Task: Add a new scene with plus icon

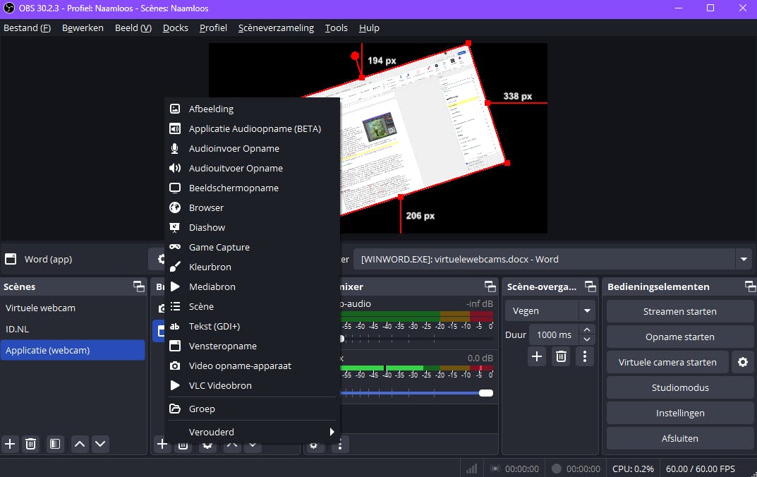Action: [10, 444]
